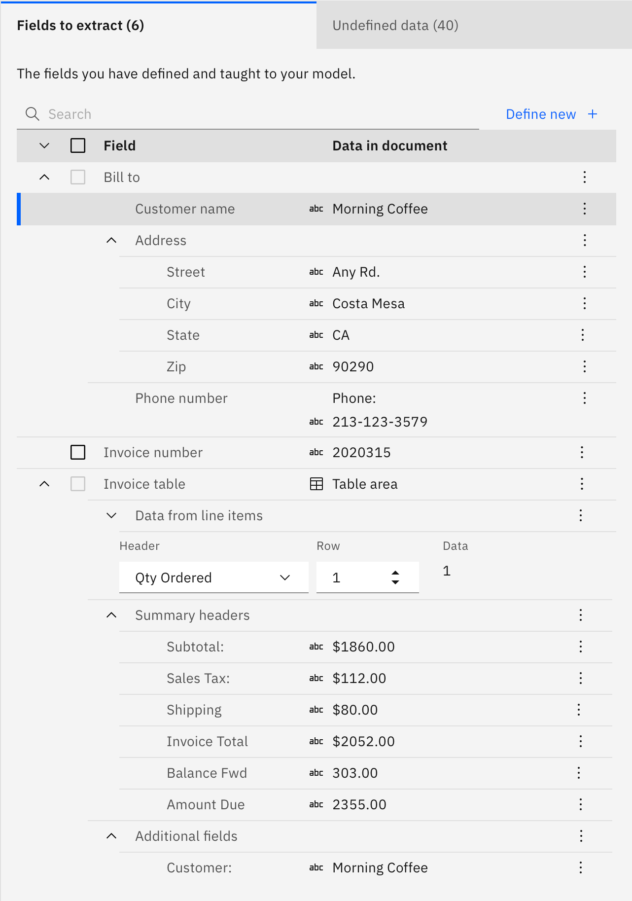Check the Bill to checkbox
Image resolution: width=632 pixels, height=901 pixels.
[x=78, y=177]
